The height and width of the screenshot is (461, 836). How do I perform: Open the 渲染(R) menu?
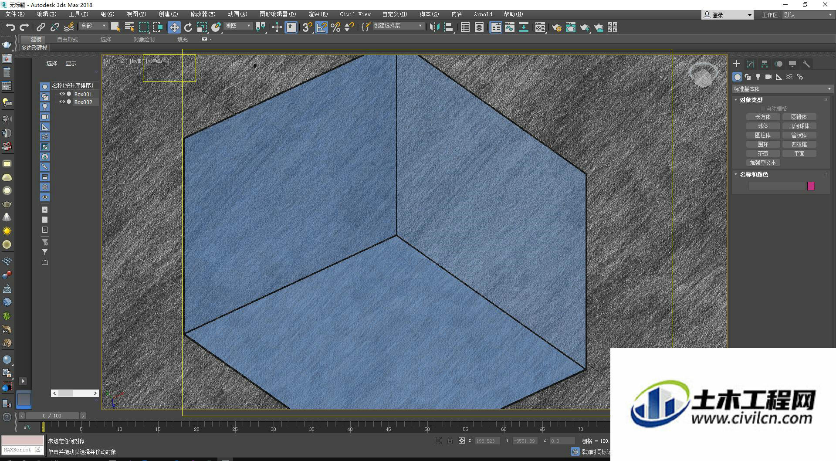[x=318, y=14]
